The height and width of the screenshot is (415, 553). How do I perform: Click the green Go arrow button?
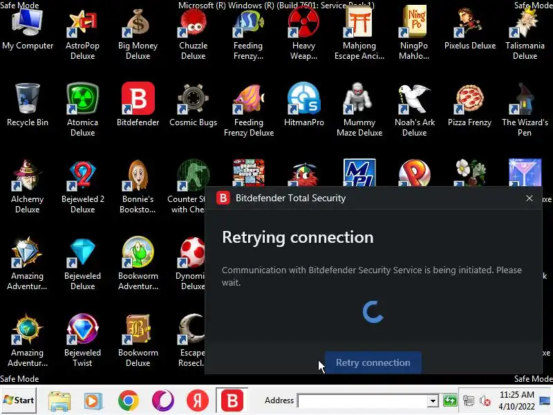[x=450, y=400]
